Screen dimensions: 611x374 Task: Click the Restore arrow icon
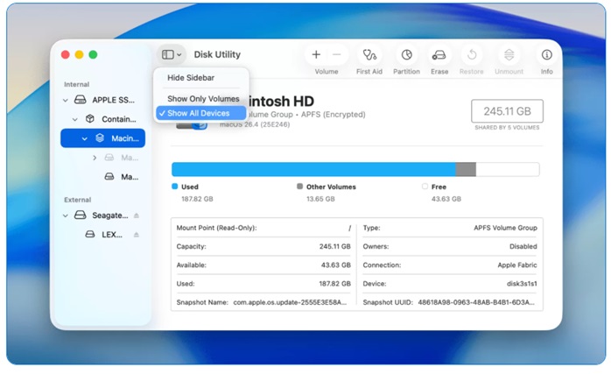[x=472, y=54]
